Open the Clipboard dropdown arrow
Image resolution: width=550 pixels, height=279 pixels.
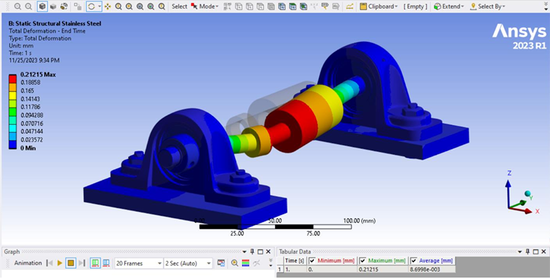click(397, 6)
